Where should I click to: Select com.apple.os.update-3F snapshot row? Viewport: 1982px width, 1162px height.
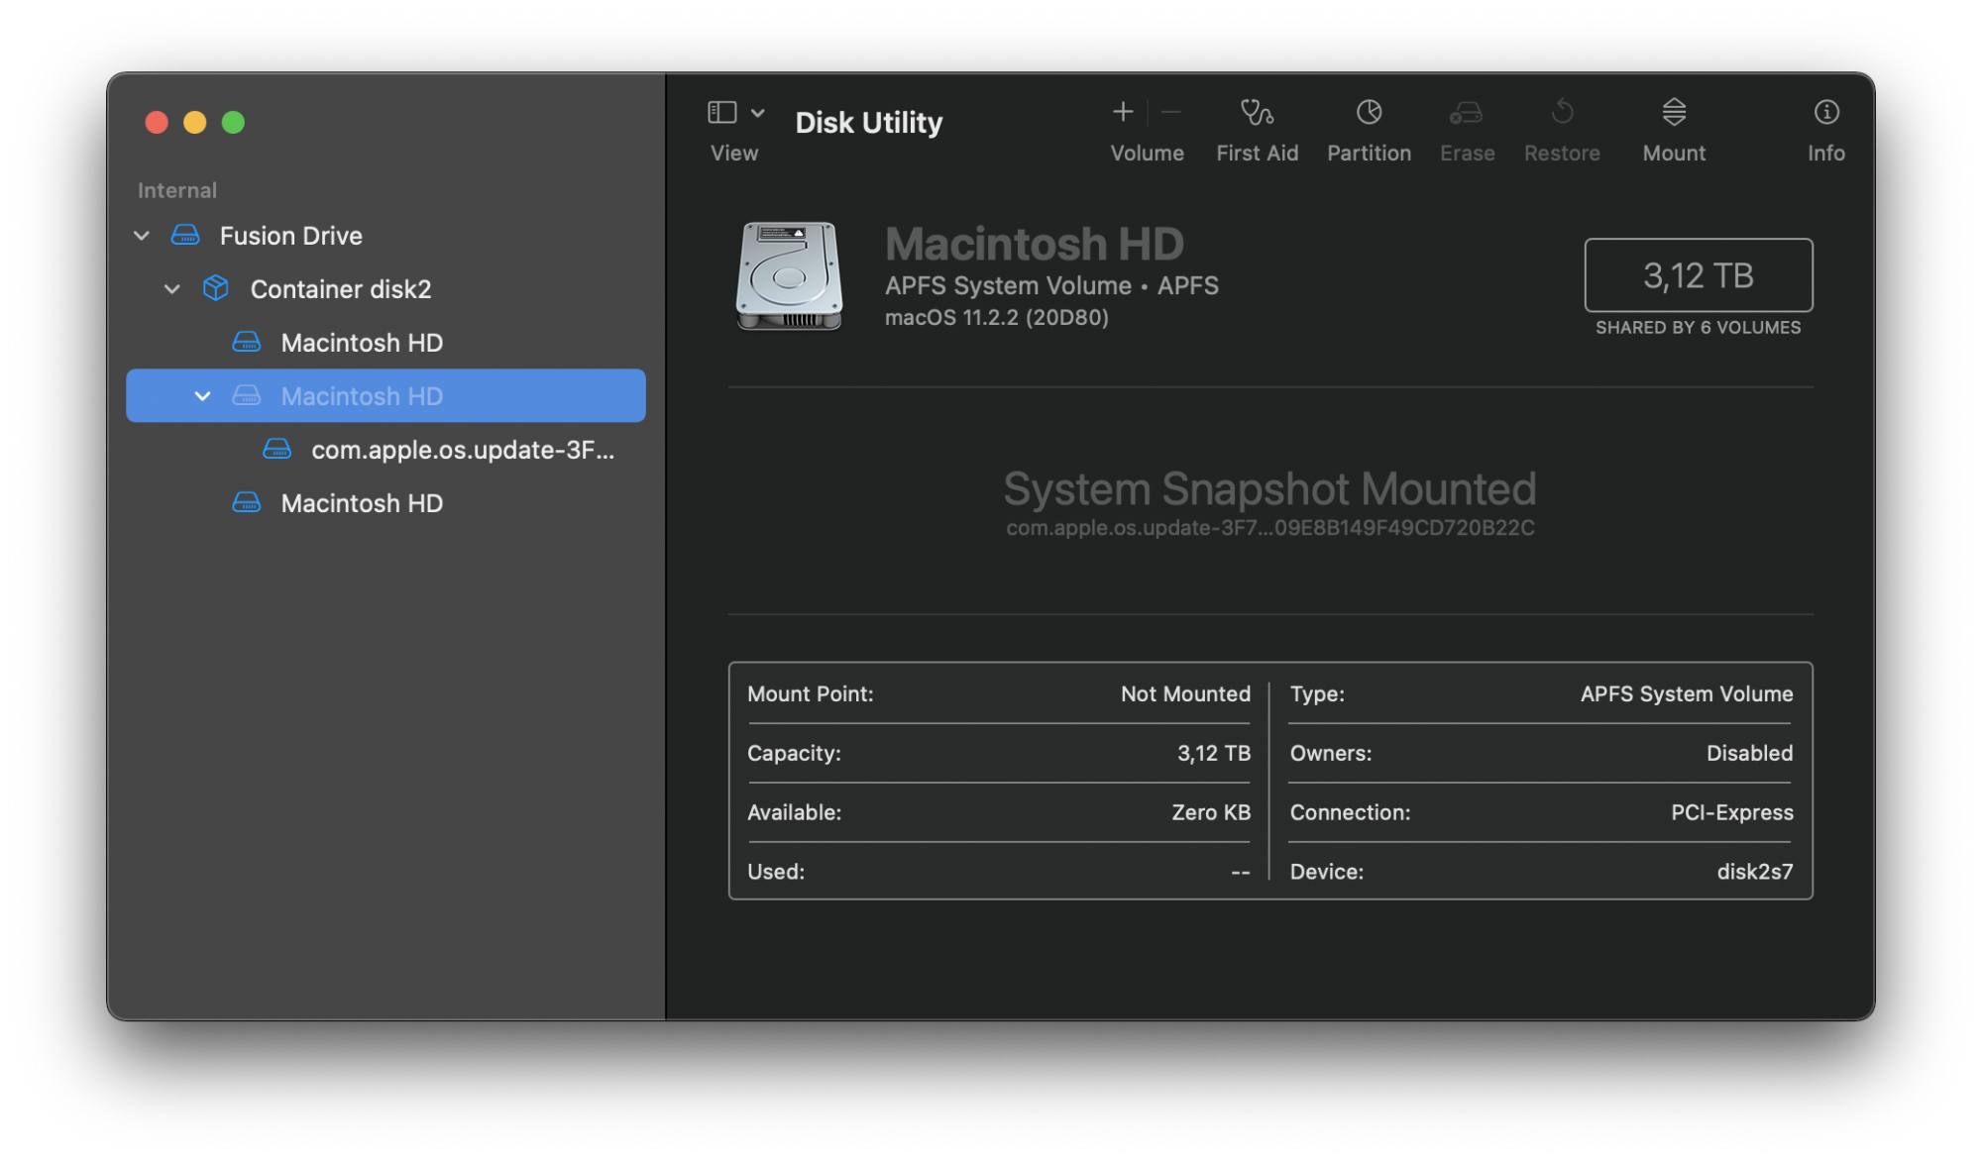point(386,450)
